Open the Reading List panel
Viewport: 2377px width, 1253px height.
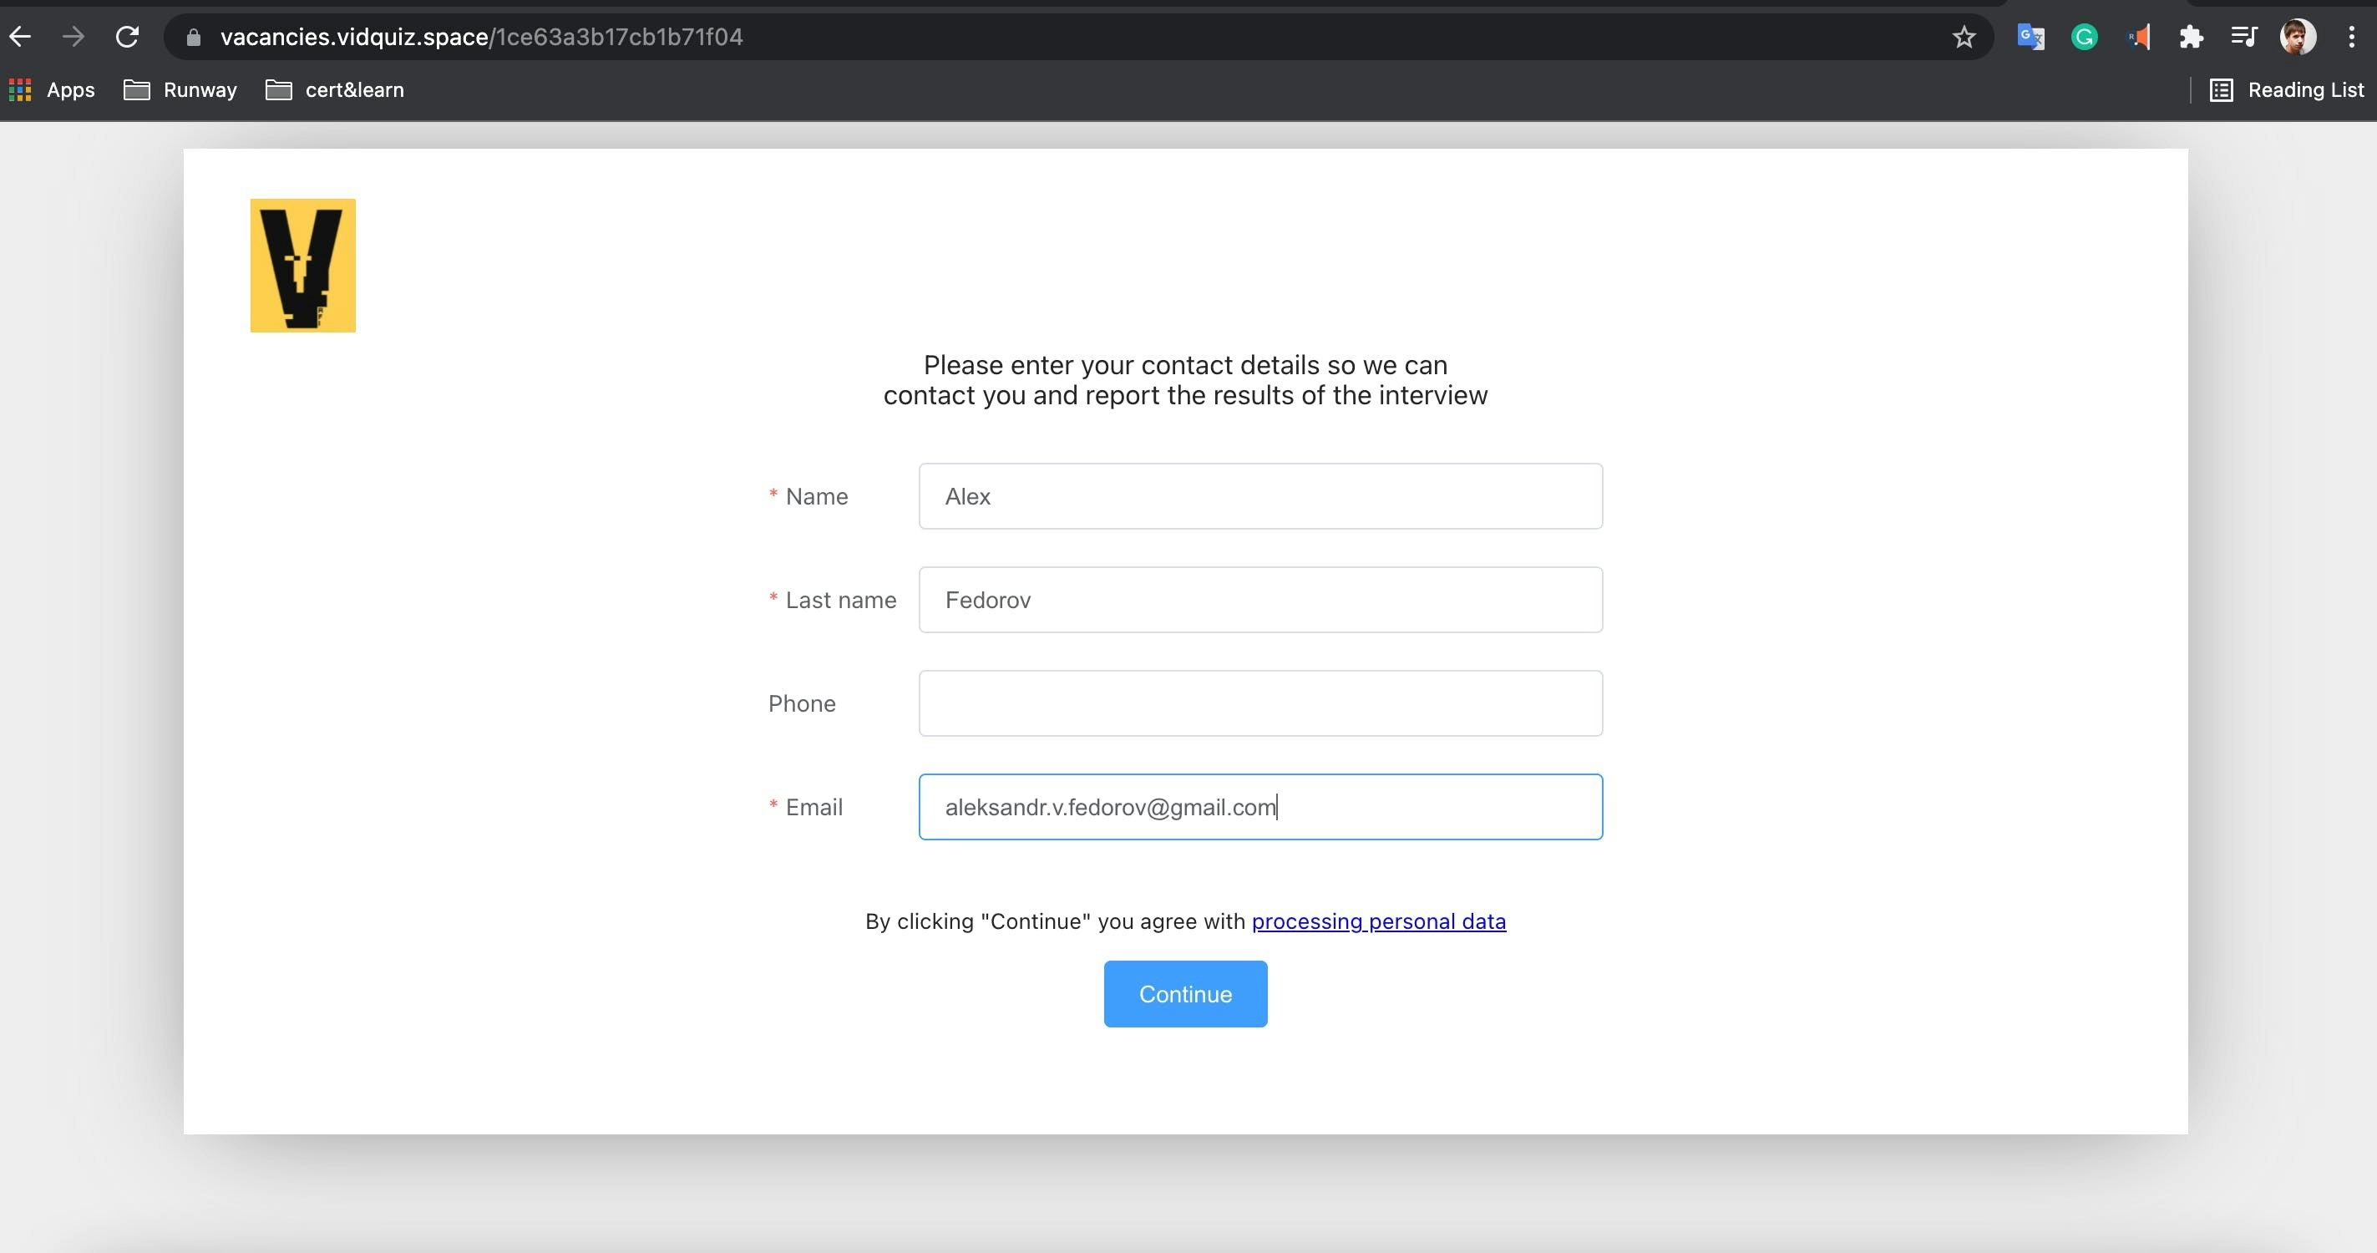[2287, 89]
